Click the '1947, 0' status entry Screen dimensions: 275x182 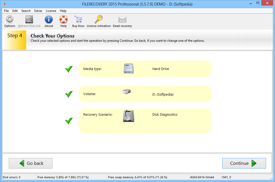(226, 177)
